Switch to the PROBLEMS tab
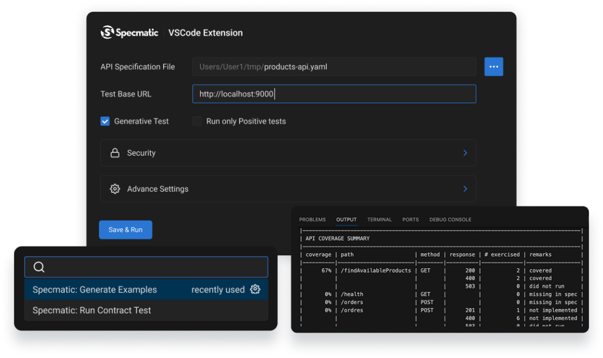Image resolution: width=603 pixels, height=358 pixels. (x=312, y=219)
